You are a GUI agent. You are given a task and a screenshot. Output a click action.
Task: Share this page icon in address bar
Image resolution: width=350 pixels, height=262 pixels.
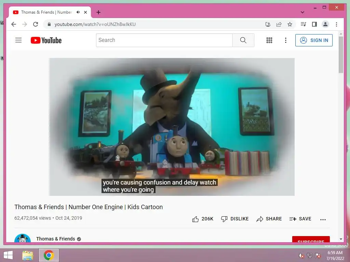[x=279, y=24]
